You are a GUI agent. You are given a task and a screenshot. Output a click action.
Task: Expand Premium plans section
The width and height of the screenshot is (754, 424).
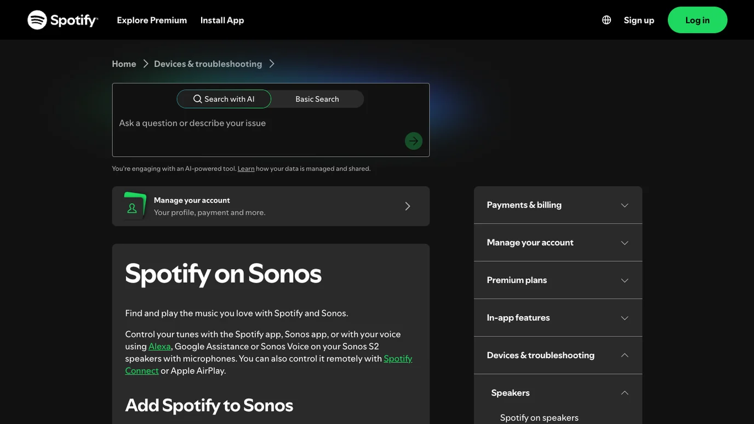[558, 280]
